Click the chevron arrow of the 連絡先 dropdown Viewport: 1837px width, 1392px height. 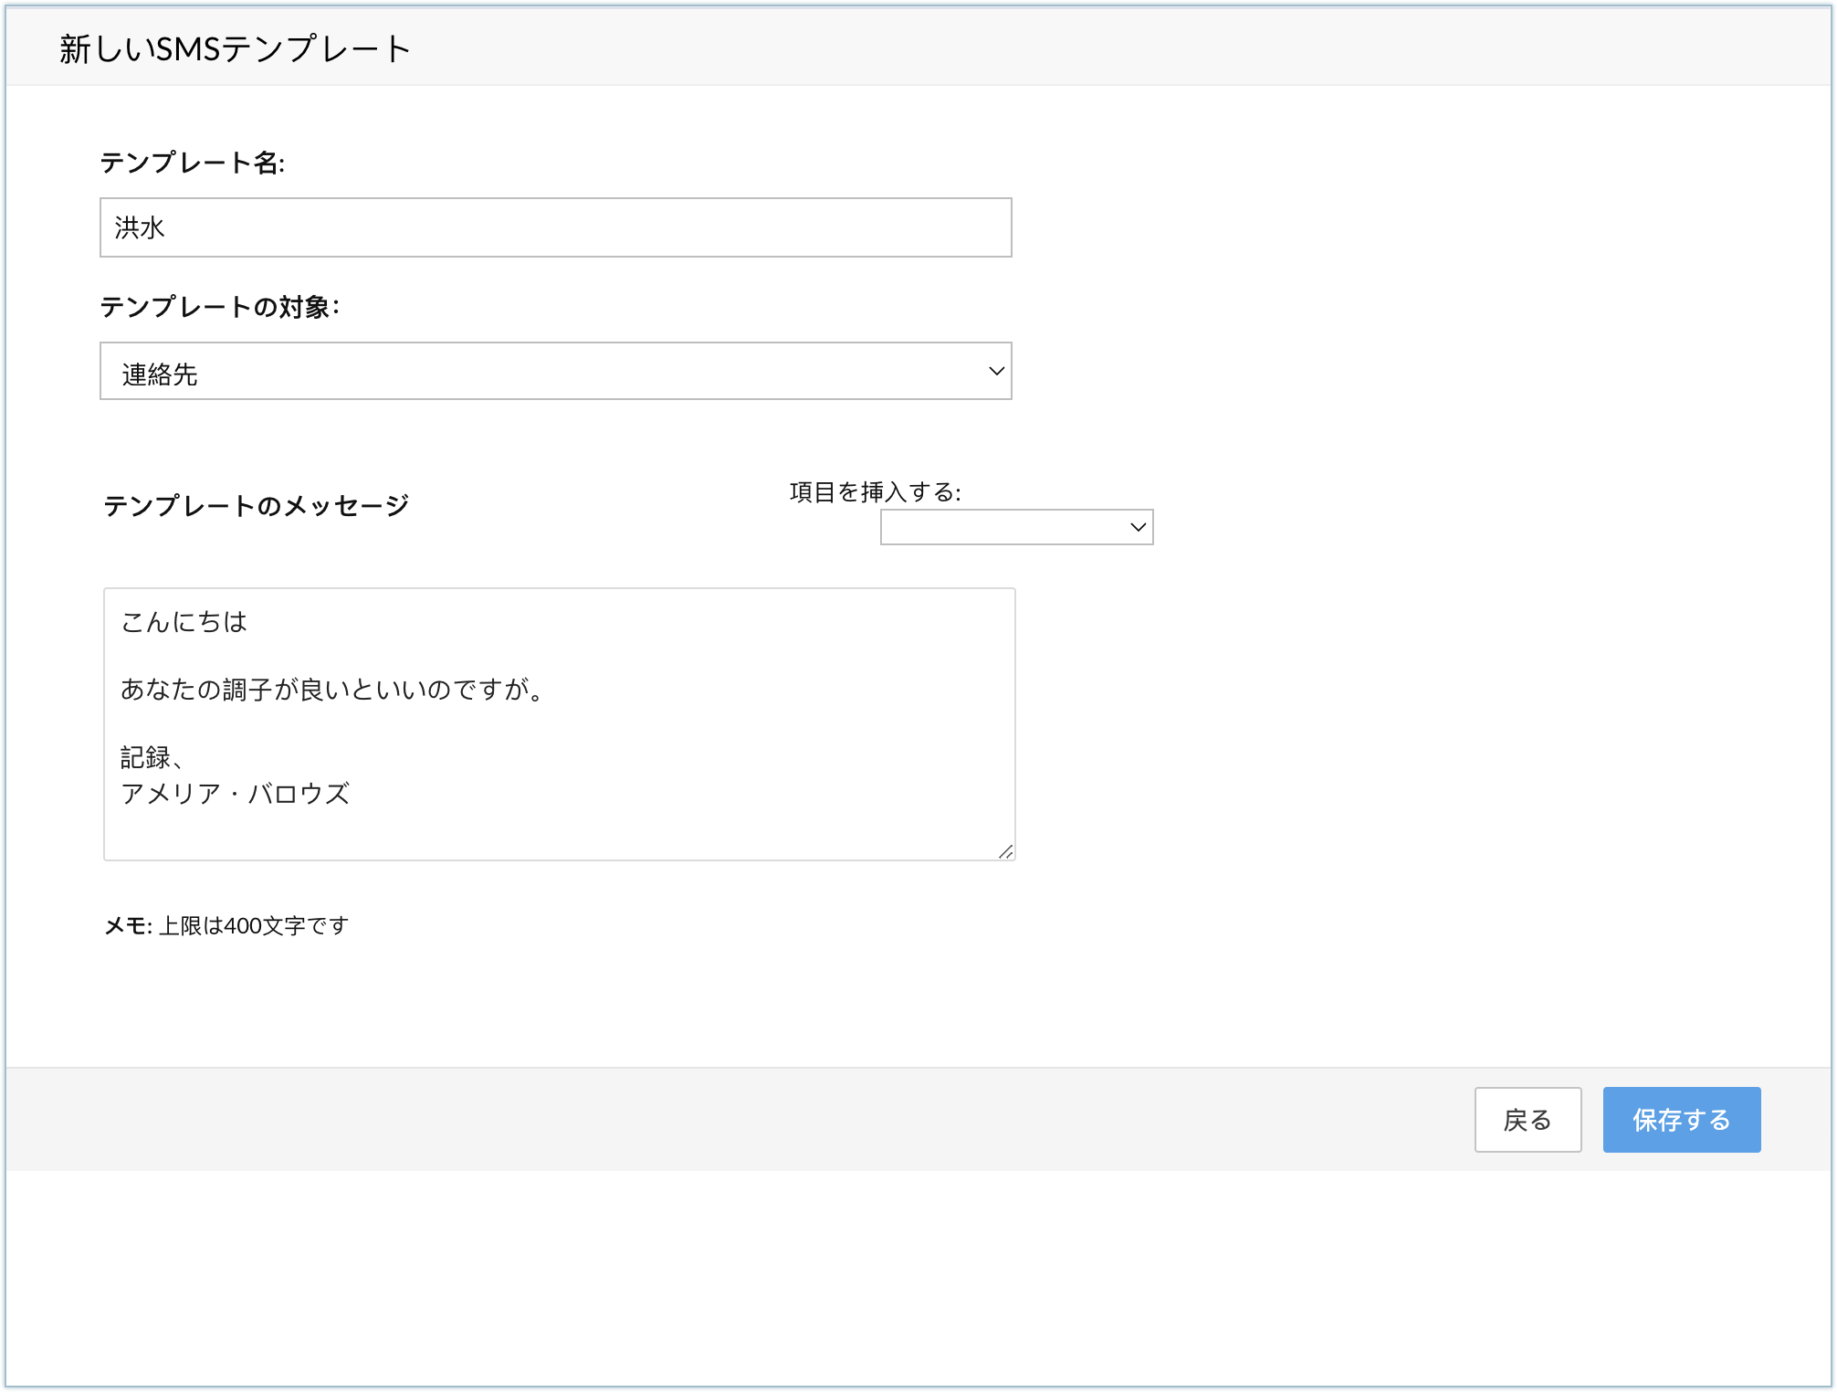996,372
